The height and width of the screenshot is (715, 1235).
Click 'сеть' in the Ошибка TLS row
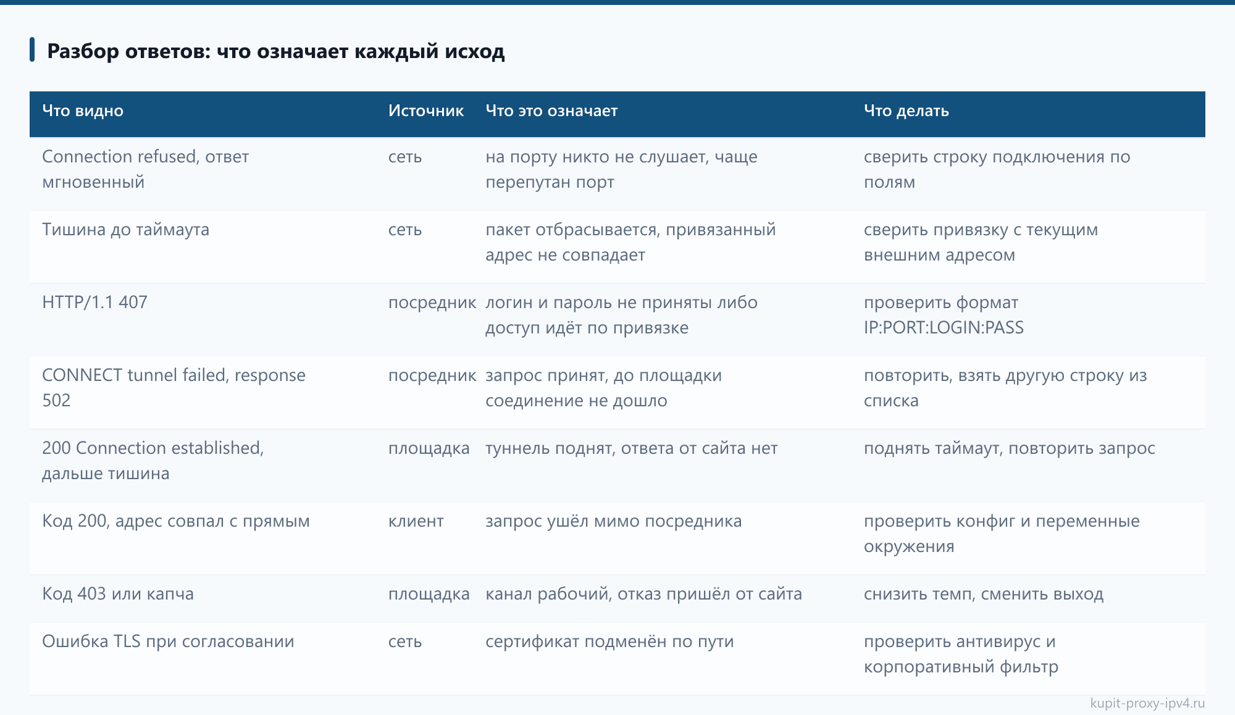click(404, 642)
